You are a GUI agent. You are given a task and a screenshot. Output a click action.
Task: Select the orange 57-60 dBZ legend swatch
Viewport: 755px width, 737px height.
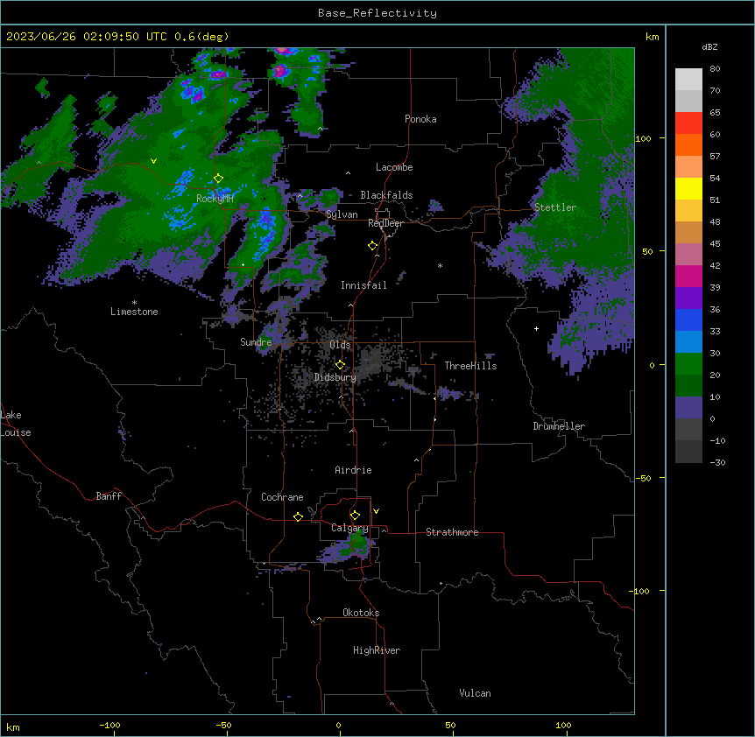point(688,144)
